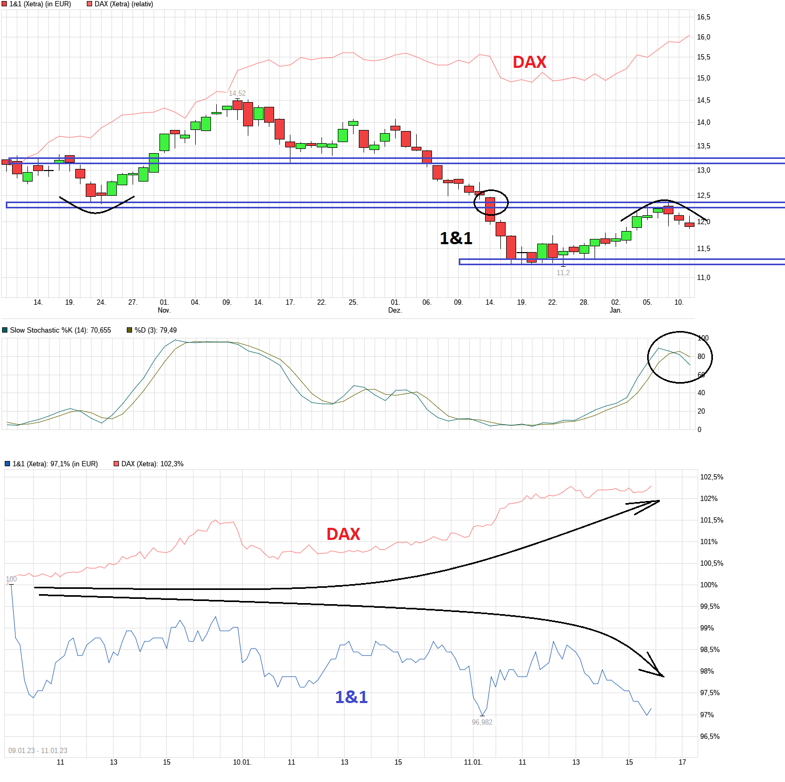Click the "101%" percent axis label
Image resolution: width=785 pixels, height=782 pixels.
coord(709,542)
